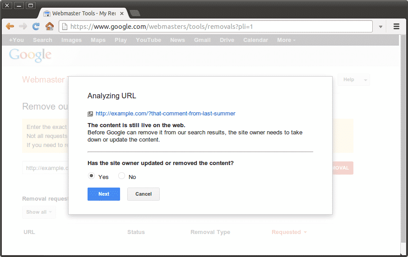This screenshot has height=257, width=408.
Task: Click the Webmaster Tools heading link
Action: coord(44,79)
